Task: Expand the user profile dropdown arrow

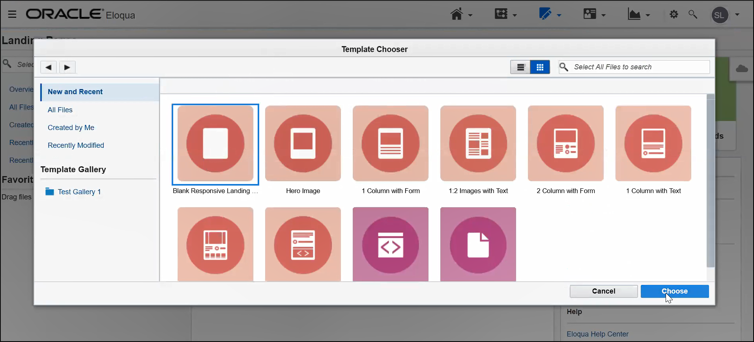Action: [737, 15]
